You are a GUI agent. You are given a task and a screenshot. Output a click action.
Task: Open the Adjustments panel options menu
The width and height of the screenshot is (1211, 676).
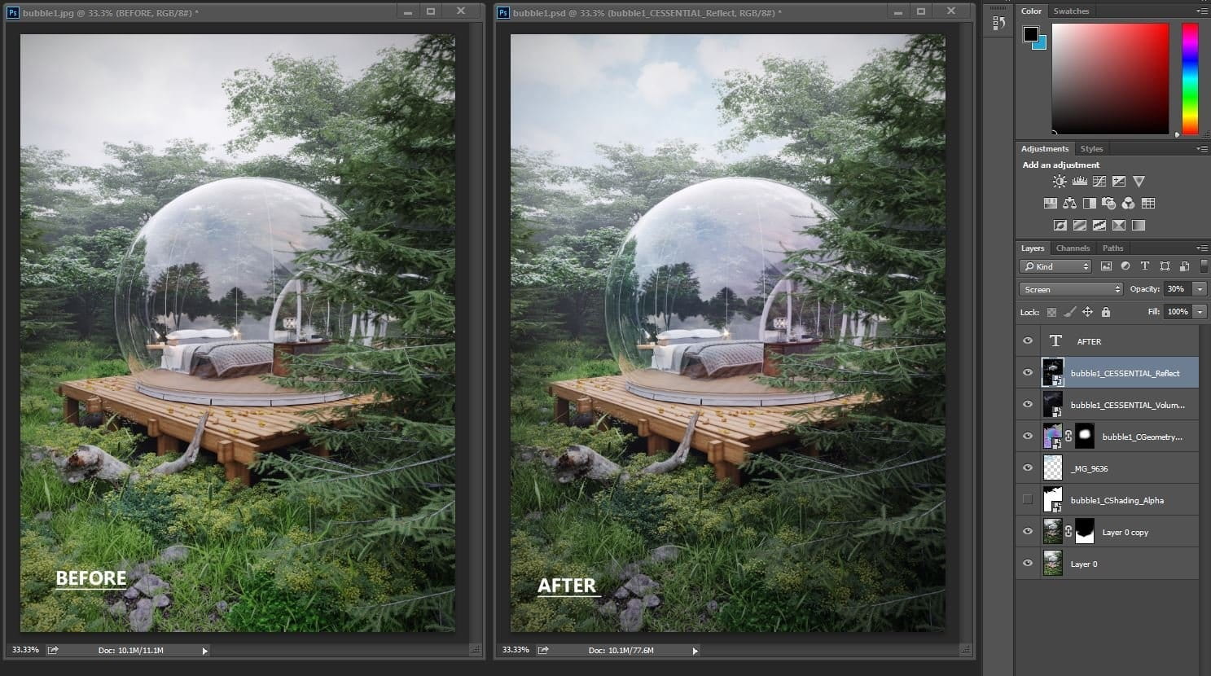1202,149
